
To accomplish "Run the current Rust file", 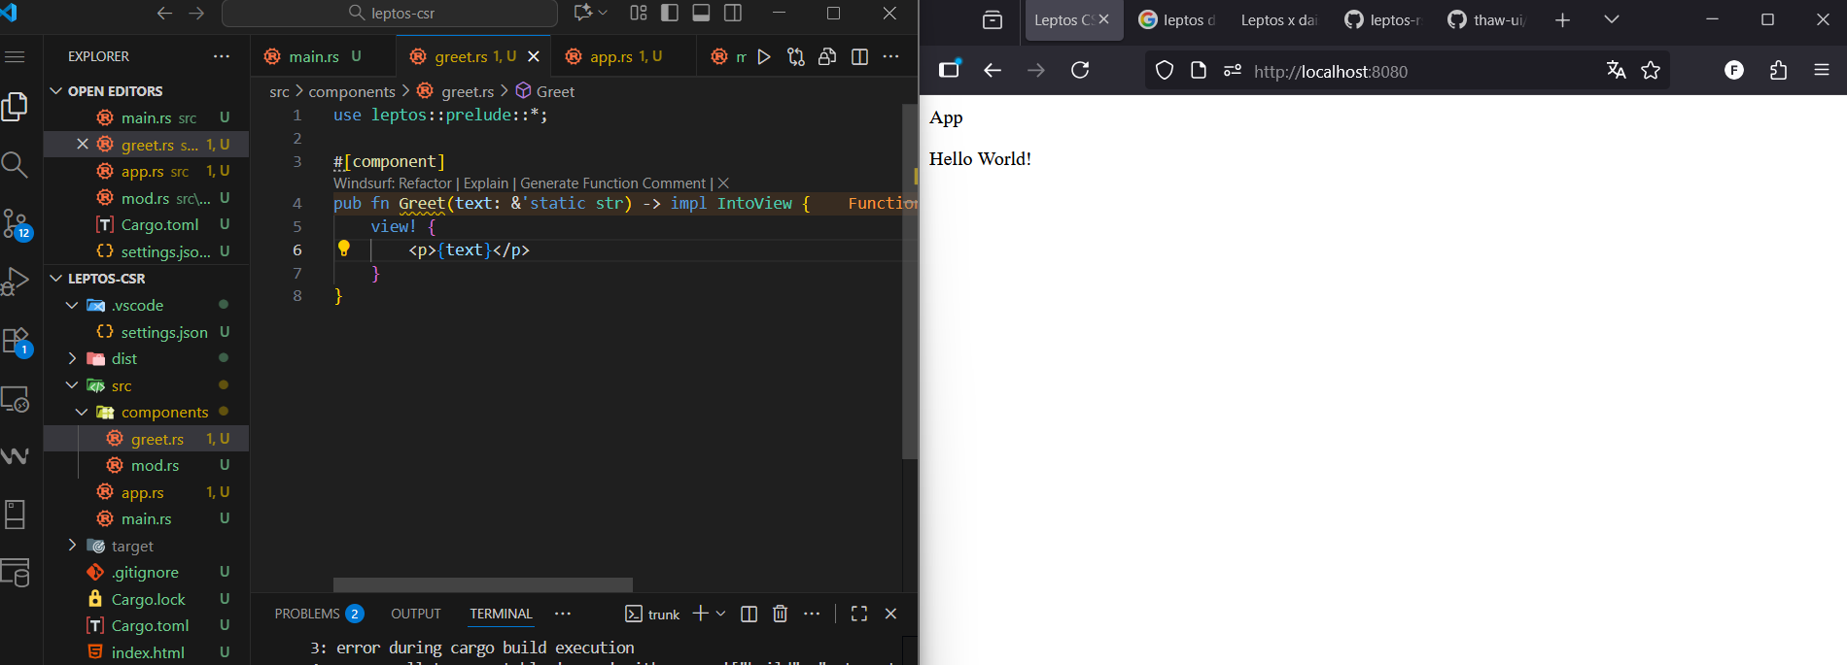I will coord(764,56).
